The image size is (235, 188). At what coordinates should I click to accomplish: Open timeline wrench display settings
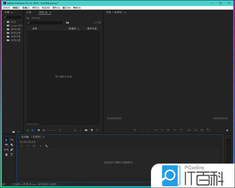tap(47, 146)
